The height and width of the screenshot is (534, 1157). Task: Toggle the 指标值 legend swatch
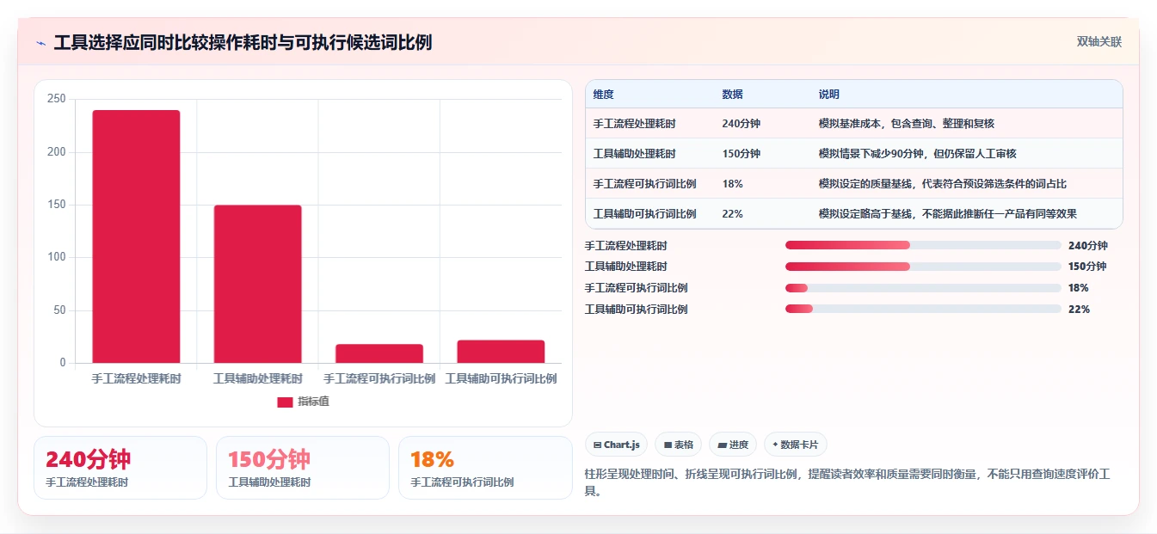[285, 402]
